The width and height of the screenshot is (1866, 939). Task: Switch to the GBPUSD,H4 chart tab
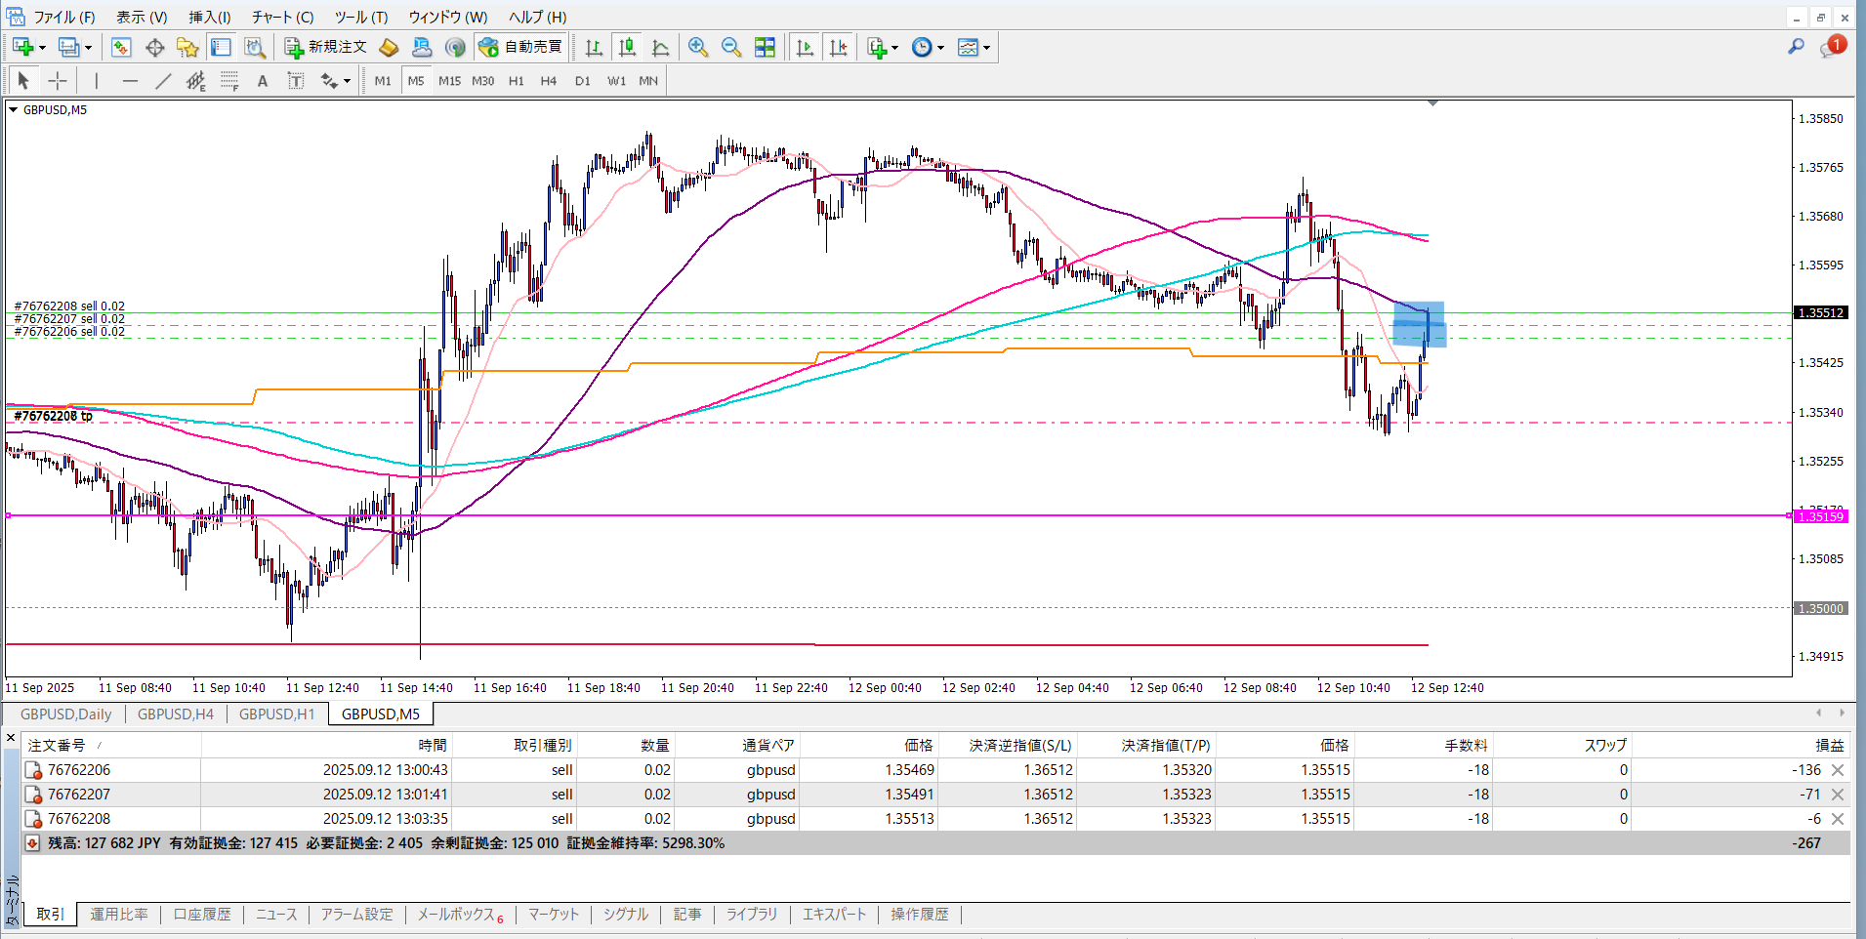click(x=176, y=714)
